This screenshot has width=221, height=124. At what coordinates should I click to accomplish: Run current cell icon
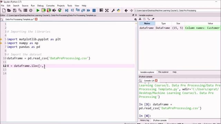point(44,10)
